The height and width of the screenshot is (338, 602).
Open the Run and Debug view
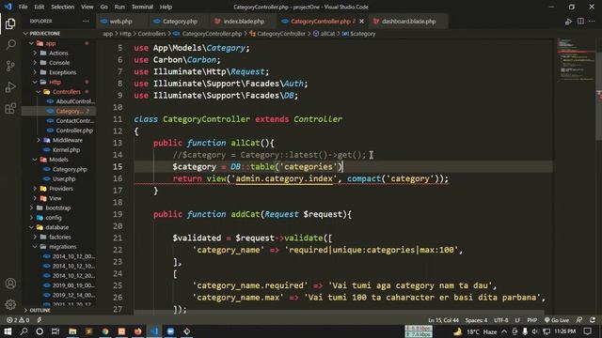(10, 87)
